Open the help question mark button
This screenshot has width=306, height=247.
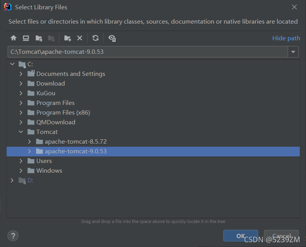coord(13,236)
